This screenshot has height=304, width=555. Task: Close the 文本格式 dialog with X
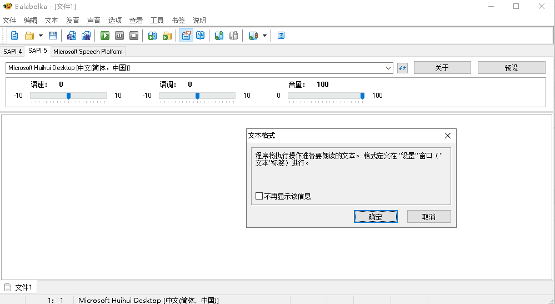[x=448, y=136]
